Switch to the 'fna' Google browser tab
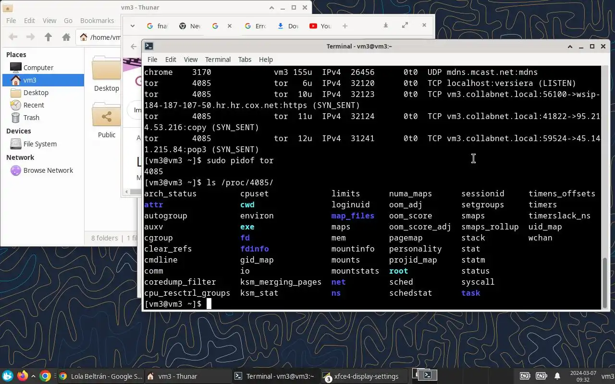Viewport: 615px width, 384px height. [157, 26]
